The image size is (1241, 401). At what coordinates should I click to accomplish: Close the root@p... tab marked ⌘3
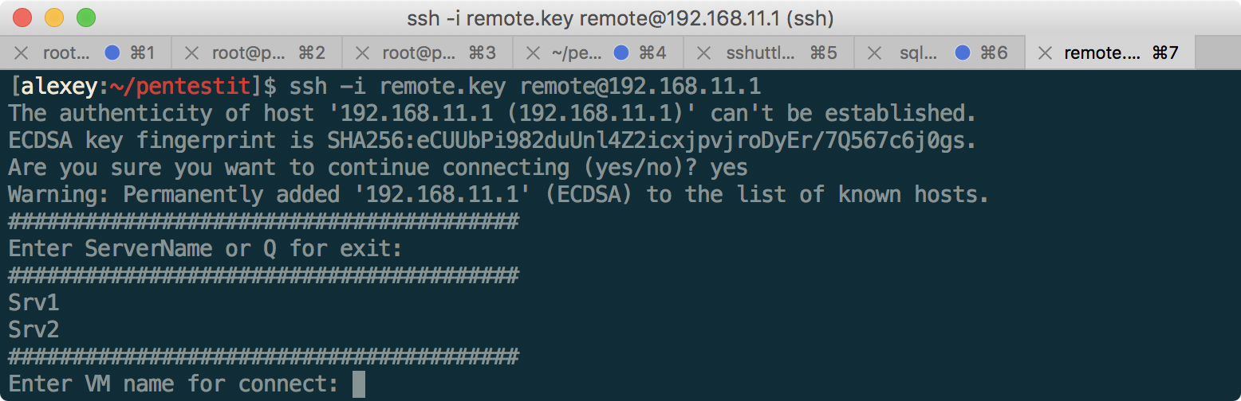click(362, 53)
